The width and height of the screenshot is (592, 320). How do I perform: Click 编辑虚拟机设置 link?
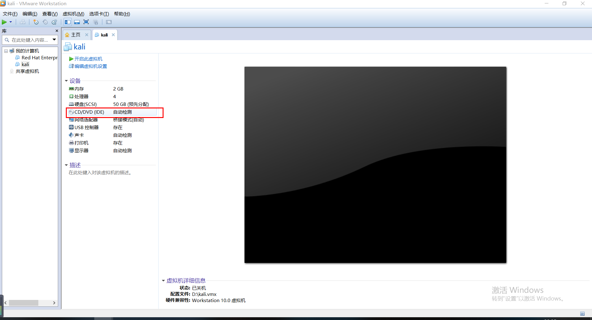click(x=91, y=66)
